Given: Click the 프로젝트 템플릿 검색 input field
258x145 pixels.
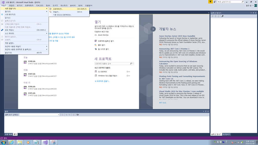Looking at the screenshot, I should [x=112, y=64].
